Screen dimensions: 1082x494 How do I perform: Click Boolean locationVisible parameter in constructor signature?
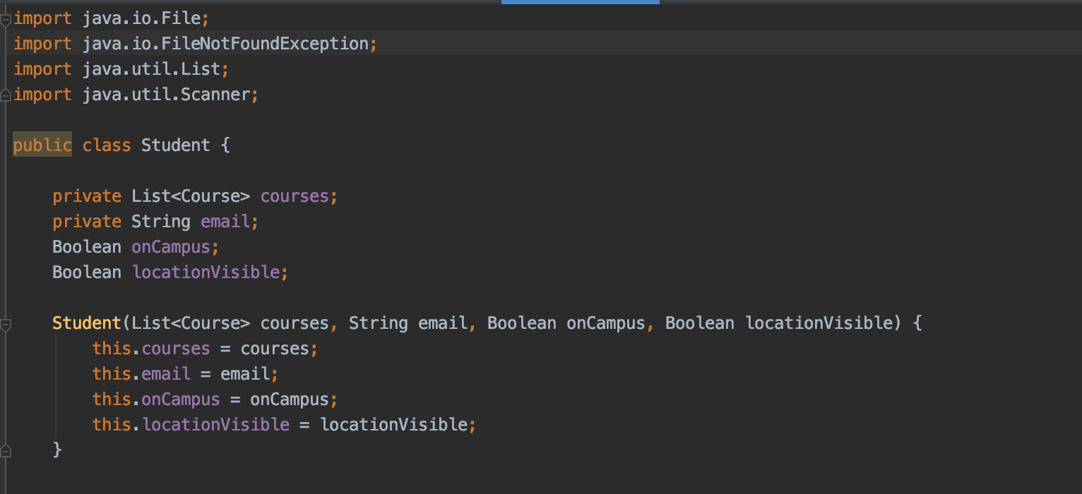pyautogui.click(x=779, y=323)
